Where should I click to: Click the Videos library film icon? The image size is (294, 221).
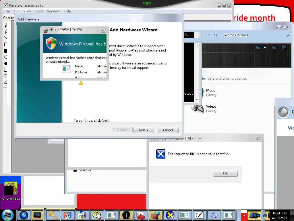tap(198, 108)
